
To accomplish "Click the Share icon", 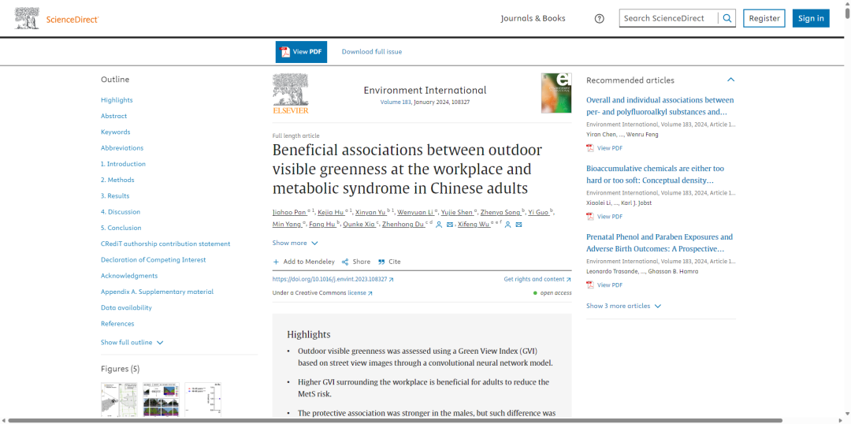I will coord(345,262).
